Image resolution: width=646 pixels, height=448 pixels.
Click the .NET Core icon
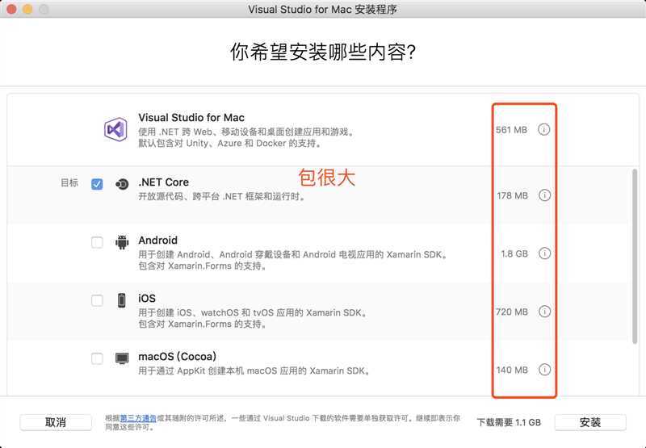[122, 184]
